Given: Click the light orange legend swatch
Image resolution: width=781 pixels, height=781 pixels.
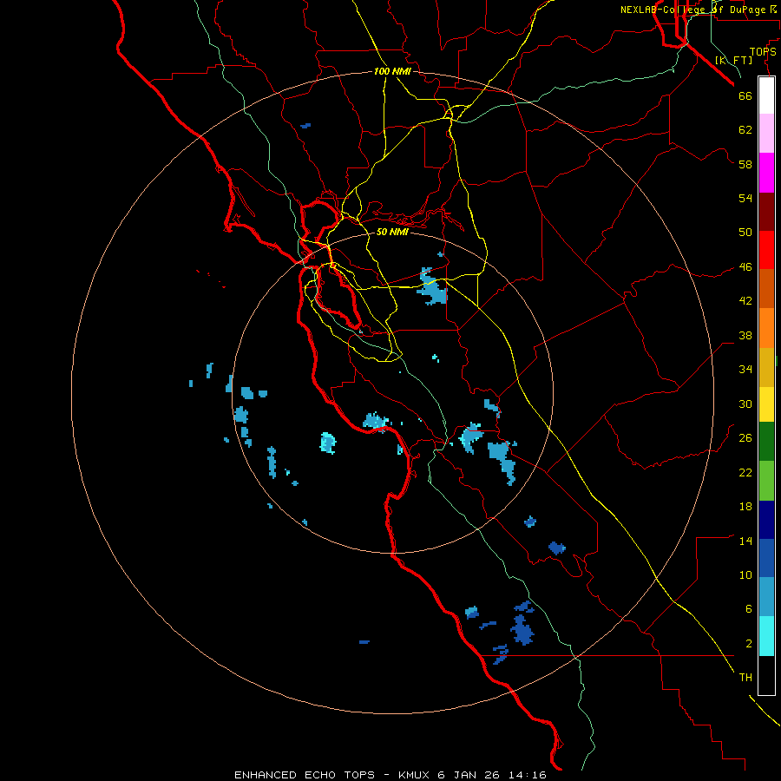Looking at the screenshot, I should pos(766,328).
